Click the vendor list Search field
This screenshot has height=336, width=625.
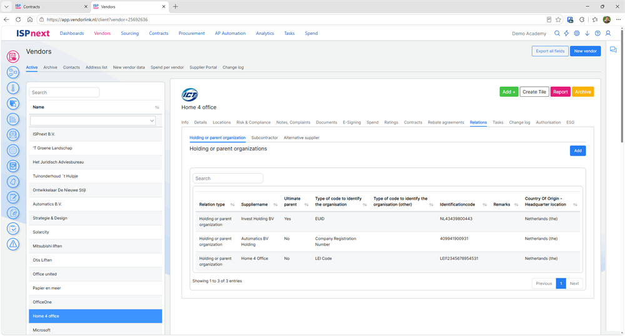(64, 92)
